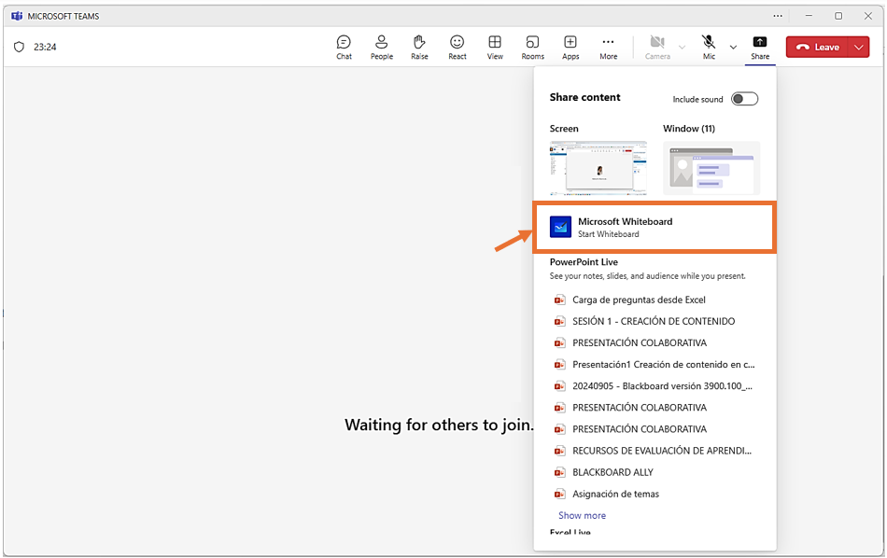This screenshot has height=558, width=887.
Task: Turn on the Camera
Action: [x=657, y=46]
